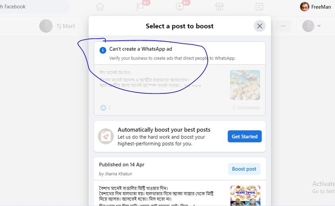Open the three-dots more options menu
Viewport: 335px width, 206px height.
click(283, 26)
